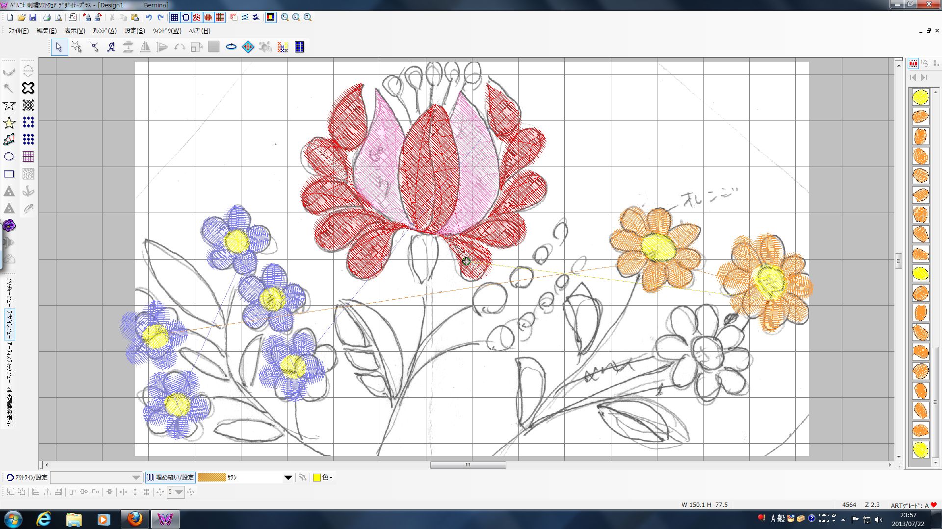Image resolution: width=942 pixels, height=529 pixels.
Task: Choose the polygon select tool
Action: click(x=77, y=47)
